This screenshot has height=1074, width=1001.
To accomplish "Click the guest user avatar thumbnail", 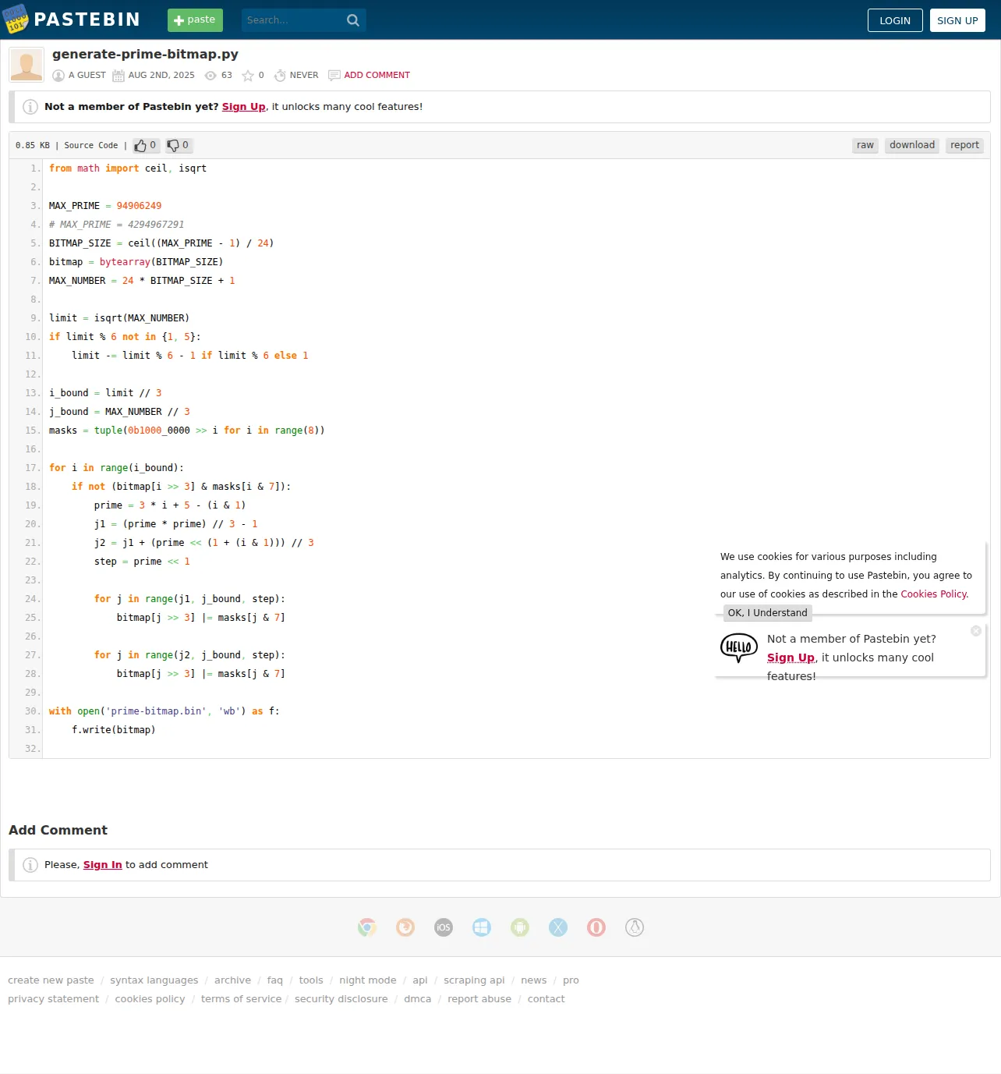I will [27, 65].
